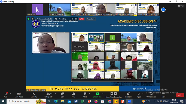Open the Reactions emoji menu
This screenshot has height=104, width=186.
coord(128,95)
